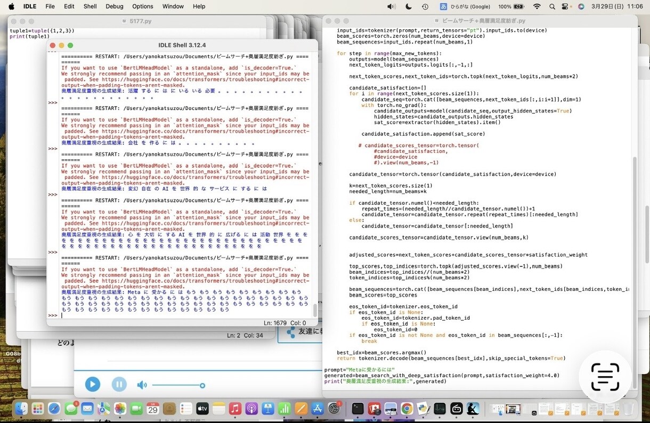Open Keynote from the Dock
This screenshot has height=423, width=650.
268,409
